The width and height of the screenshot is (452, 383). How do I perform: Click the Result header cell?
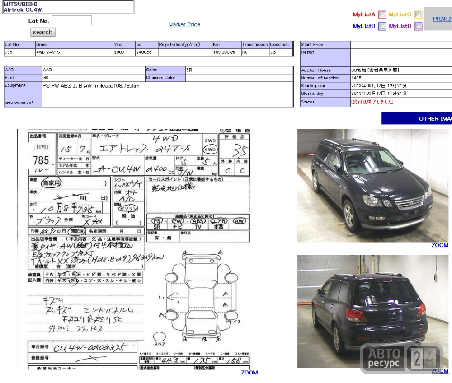pos(325,57)
